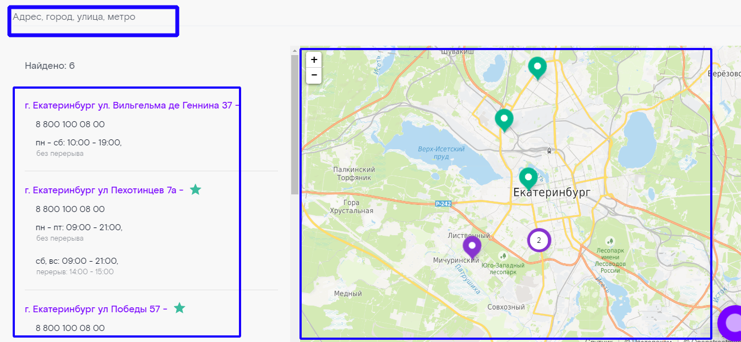
Task: Click the green star beside Победы 57
Action: coord(179,308)
